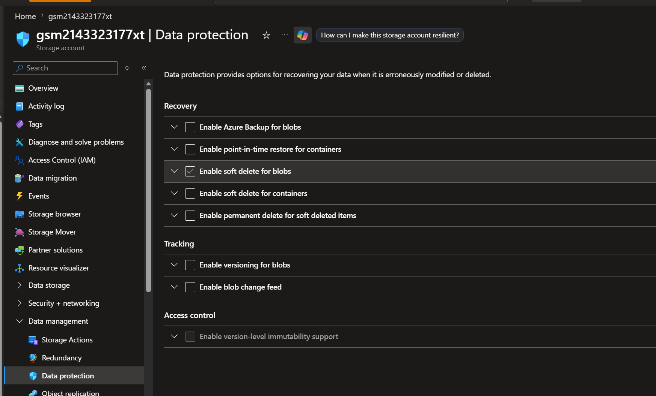656x396 pixels.
Task: Click the Home breadcrumb link
Action: (x=26, y=16)
